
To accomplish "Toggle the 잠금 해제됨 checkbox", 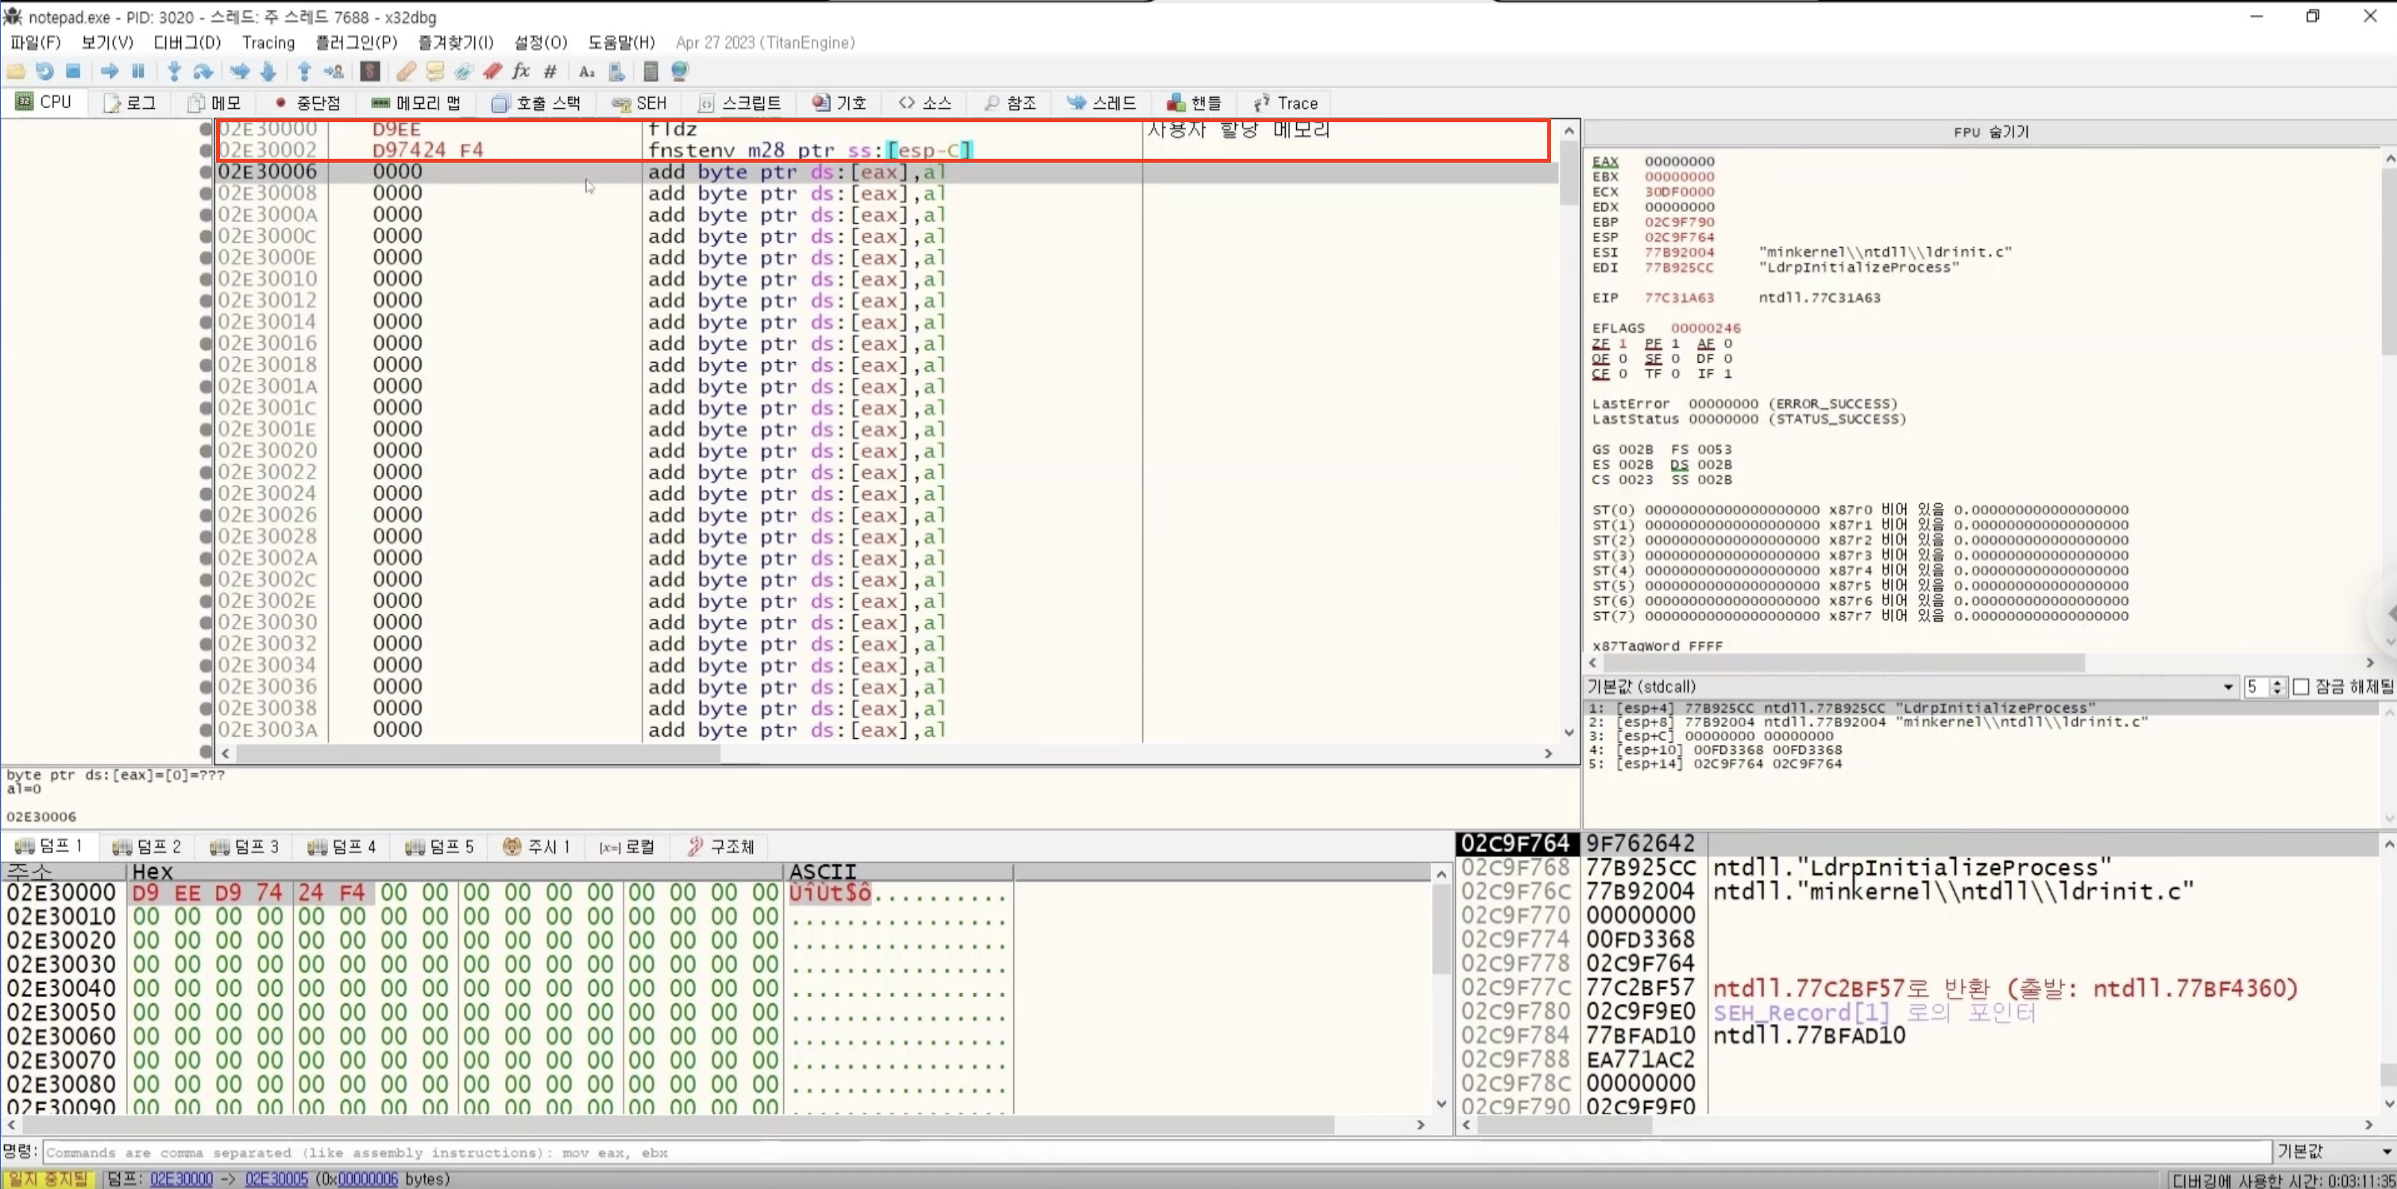I will (x=2302, y=687).
